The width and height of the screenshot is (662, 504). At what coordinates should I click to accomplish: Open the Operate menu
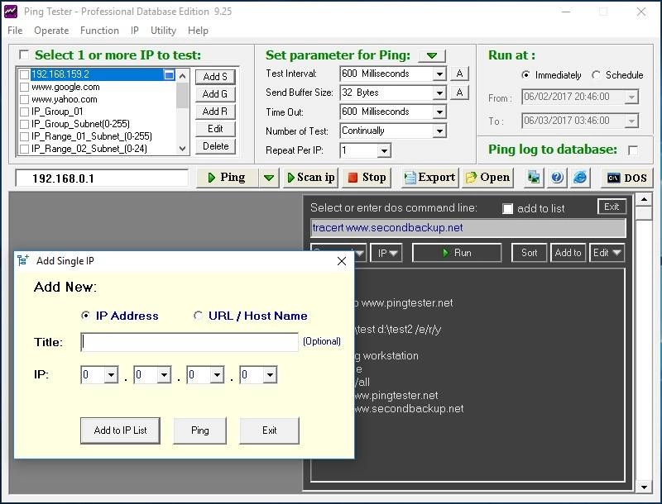[x=51, y=31]
